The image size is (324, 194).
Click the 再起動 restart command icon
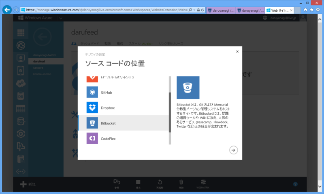point(160,182)
